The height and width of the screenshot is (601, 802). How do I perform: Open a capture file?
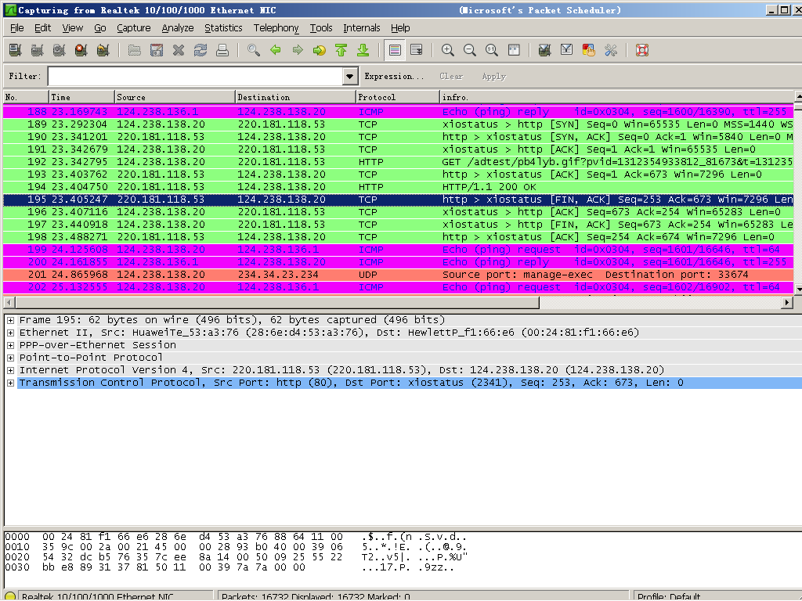pyautogui.click(x=135, y=50)
